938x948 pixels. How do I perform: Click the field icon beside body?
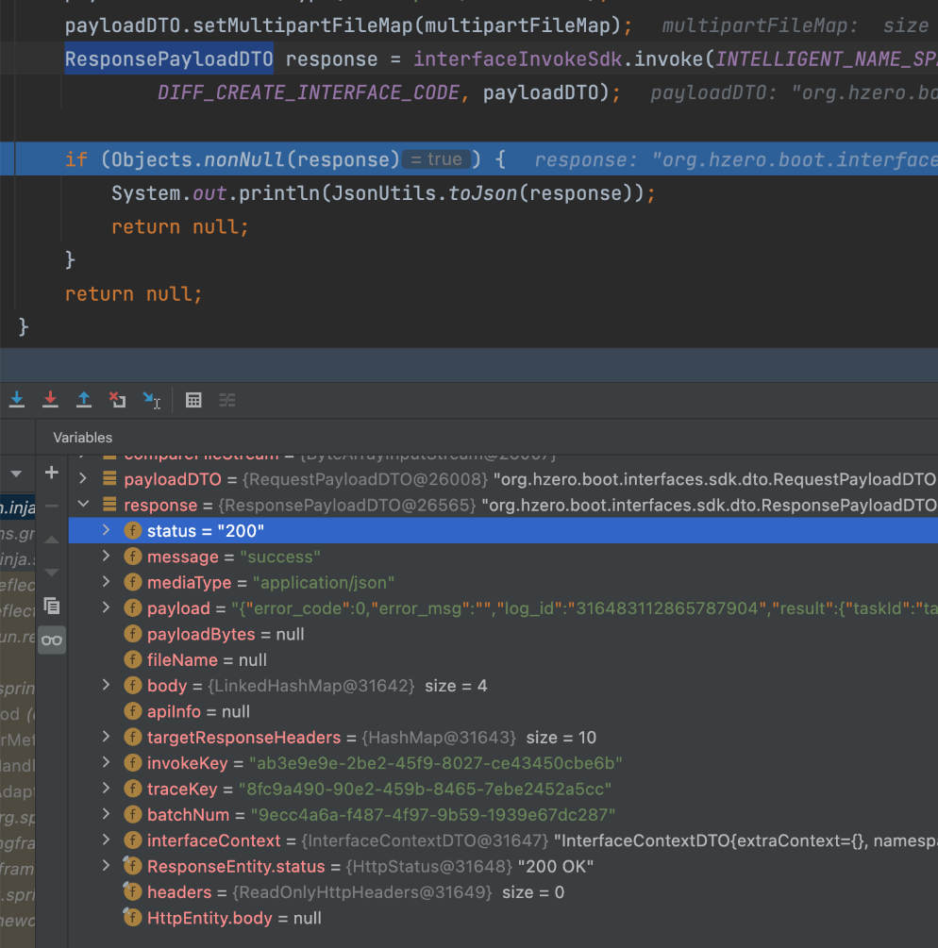pos(132,686)
